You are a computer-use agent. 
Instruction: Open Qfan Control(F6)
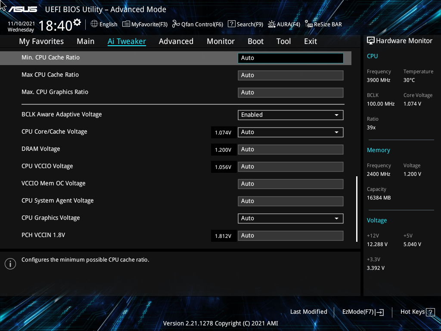[x=197, y=24]
